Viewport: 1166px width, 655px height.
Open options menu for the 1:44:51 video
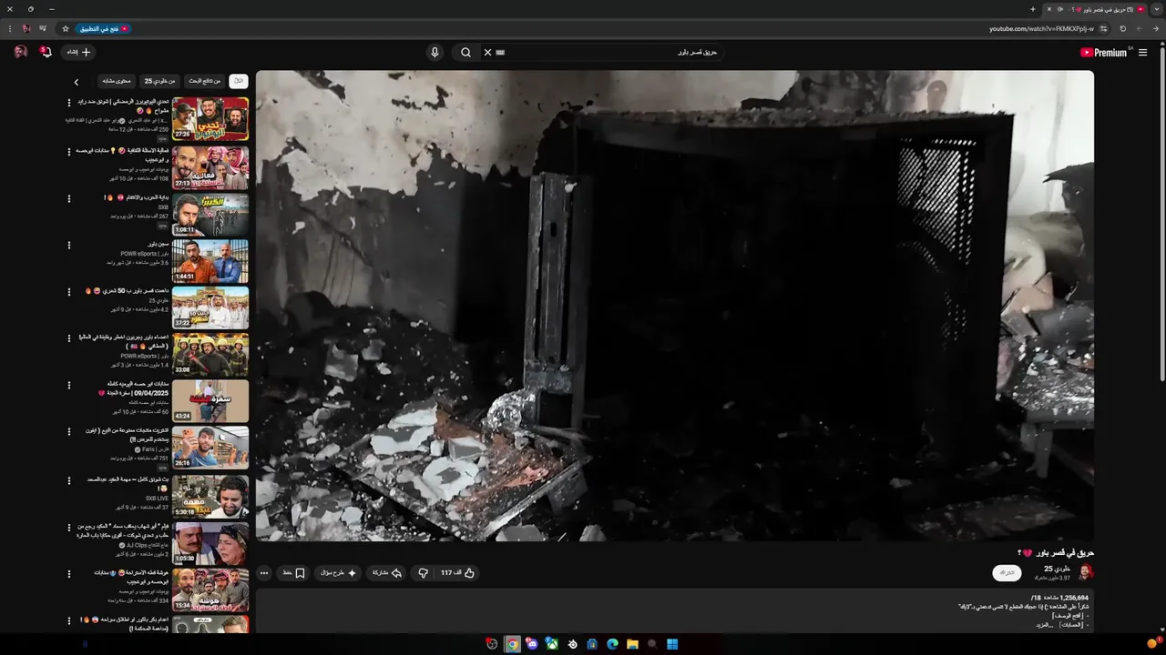69,245
